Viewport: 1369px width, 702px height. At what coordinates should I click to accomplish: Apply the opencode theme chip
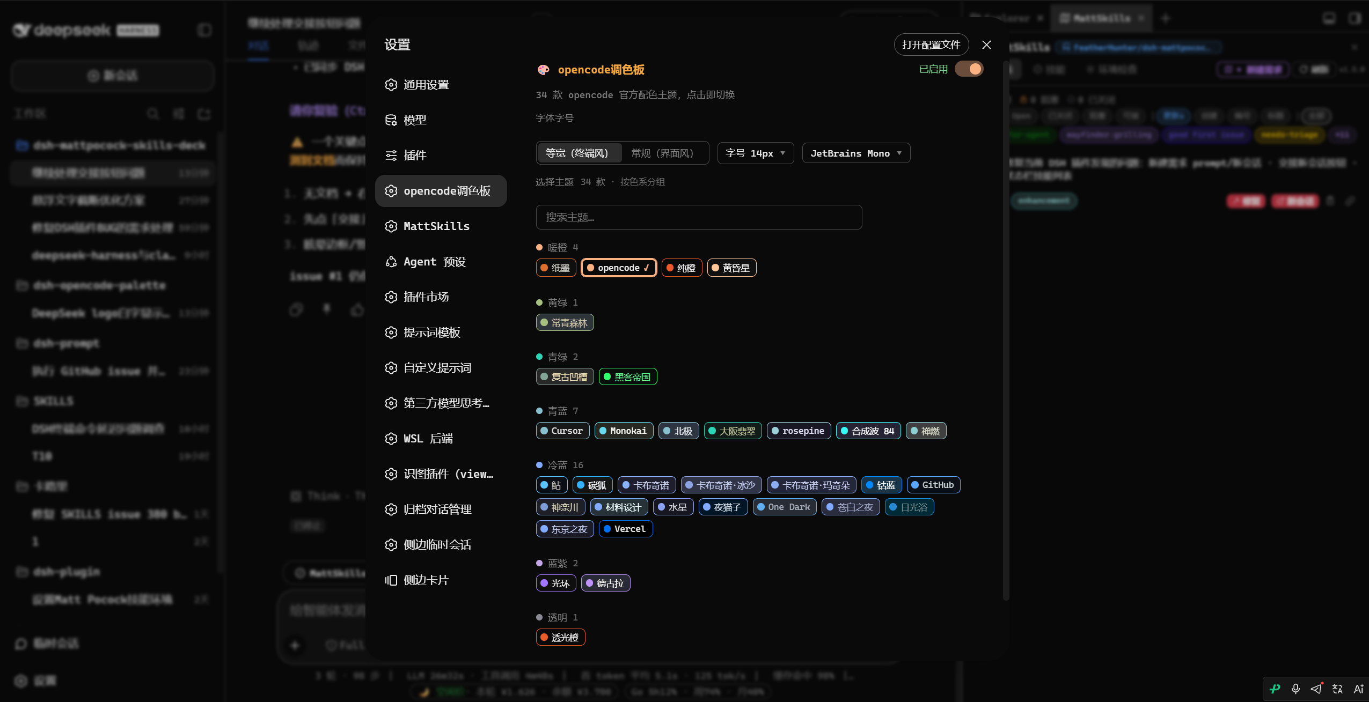point(619,268)
